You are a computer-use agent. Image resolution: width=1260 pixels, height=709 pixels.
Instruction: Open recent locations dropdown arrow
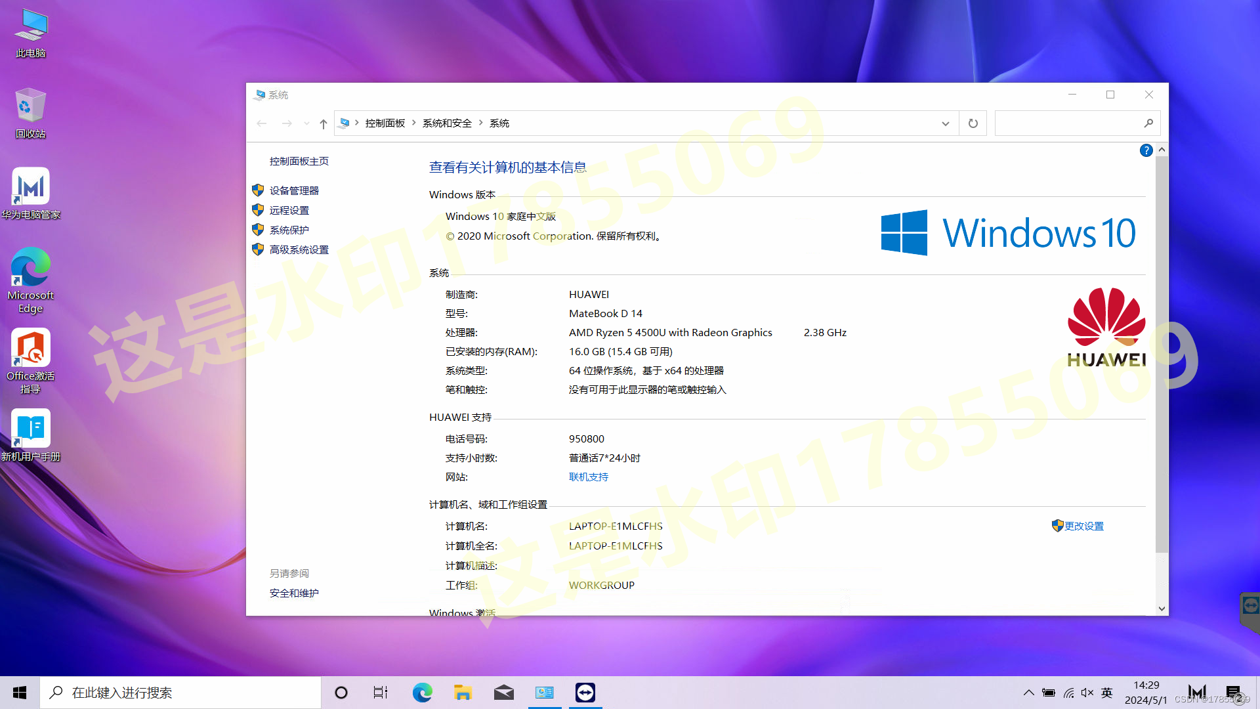click(x=306, y=123)
